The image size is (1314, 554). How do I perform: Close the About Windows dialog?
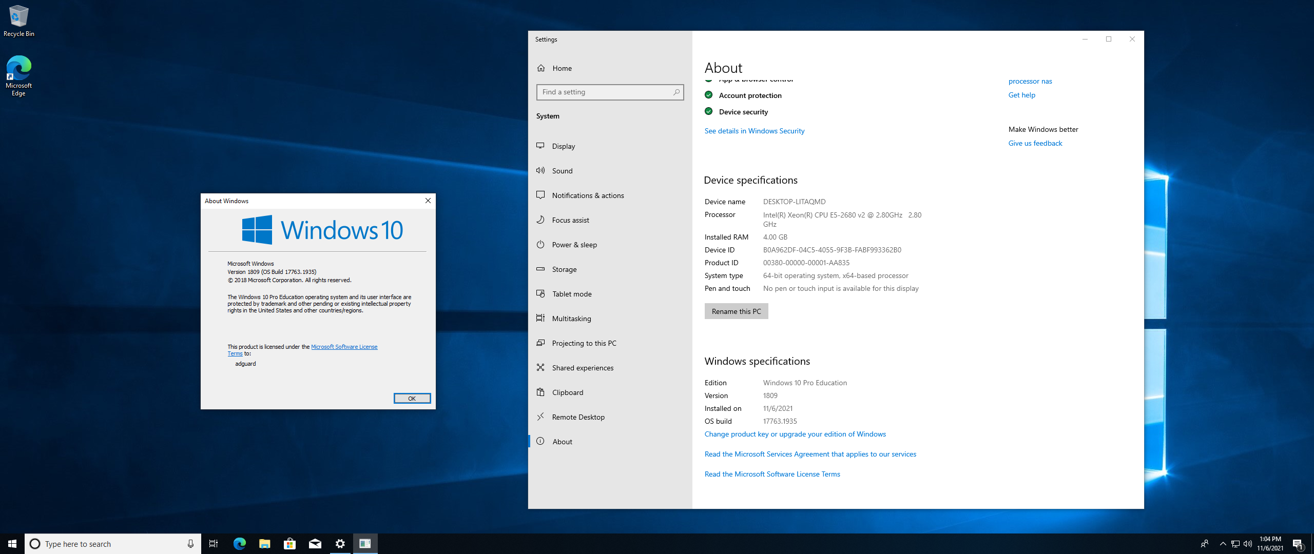(428, 201)
